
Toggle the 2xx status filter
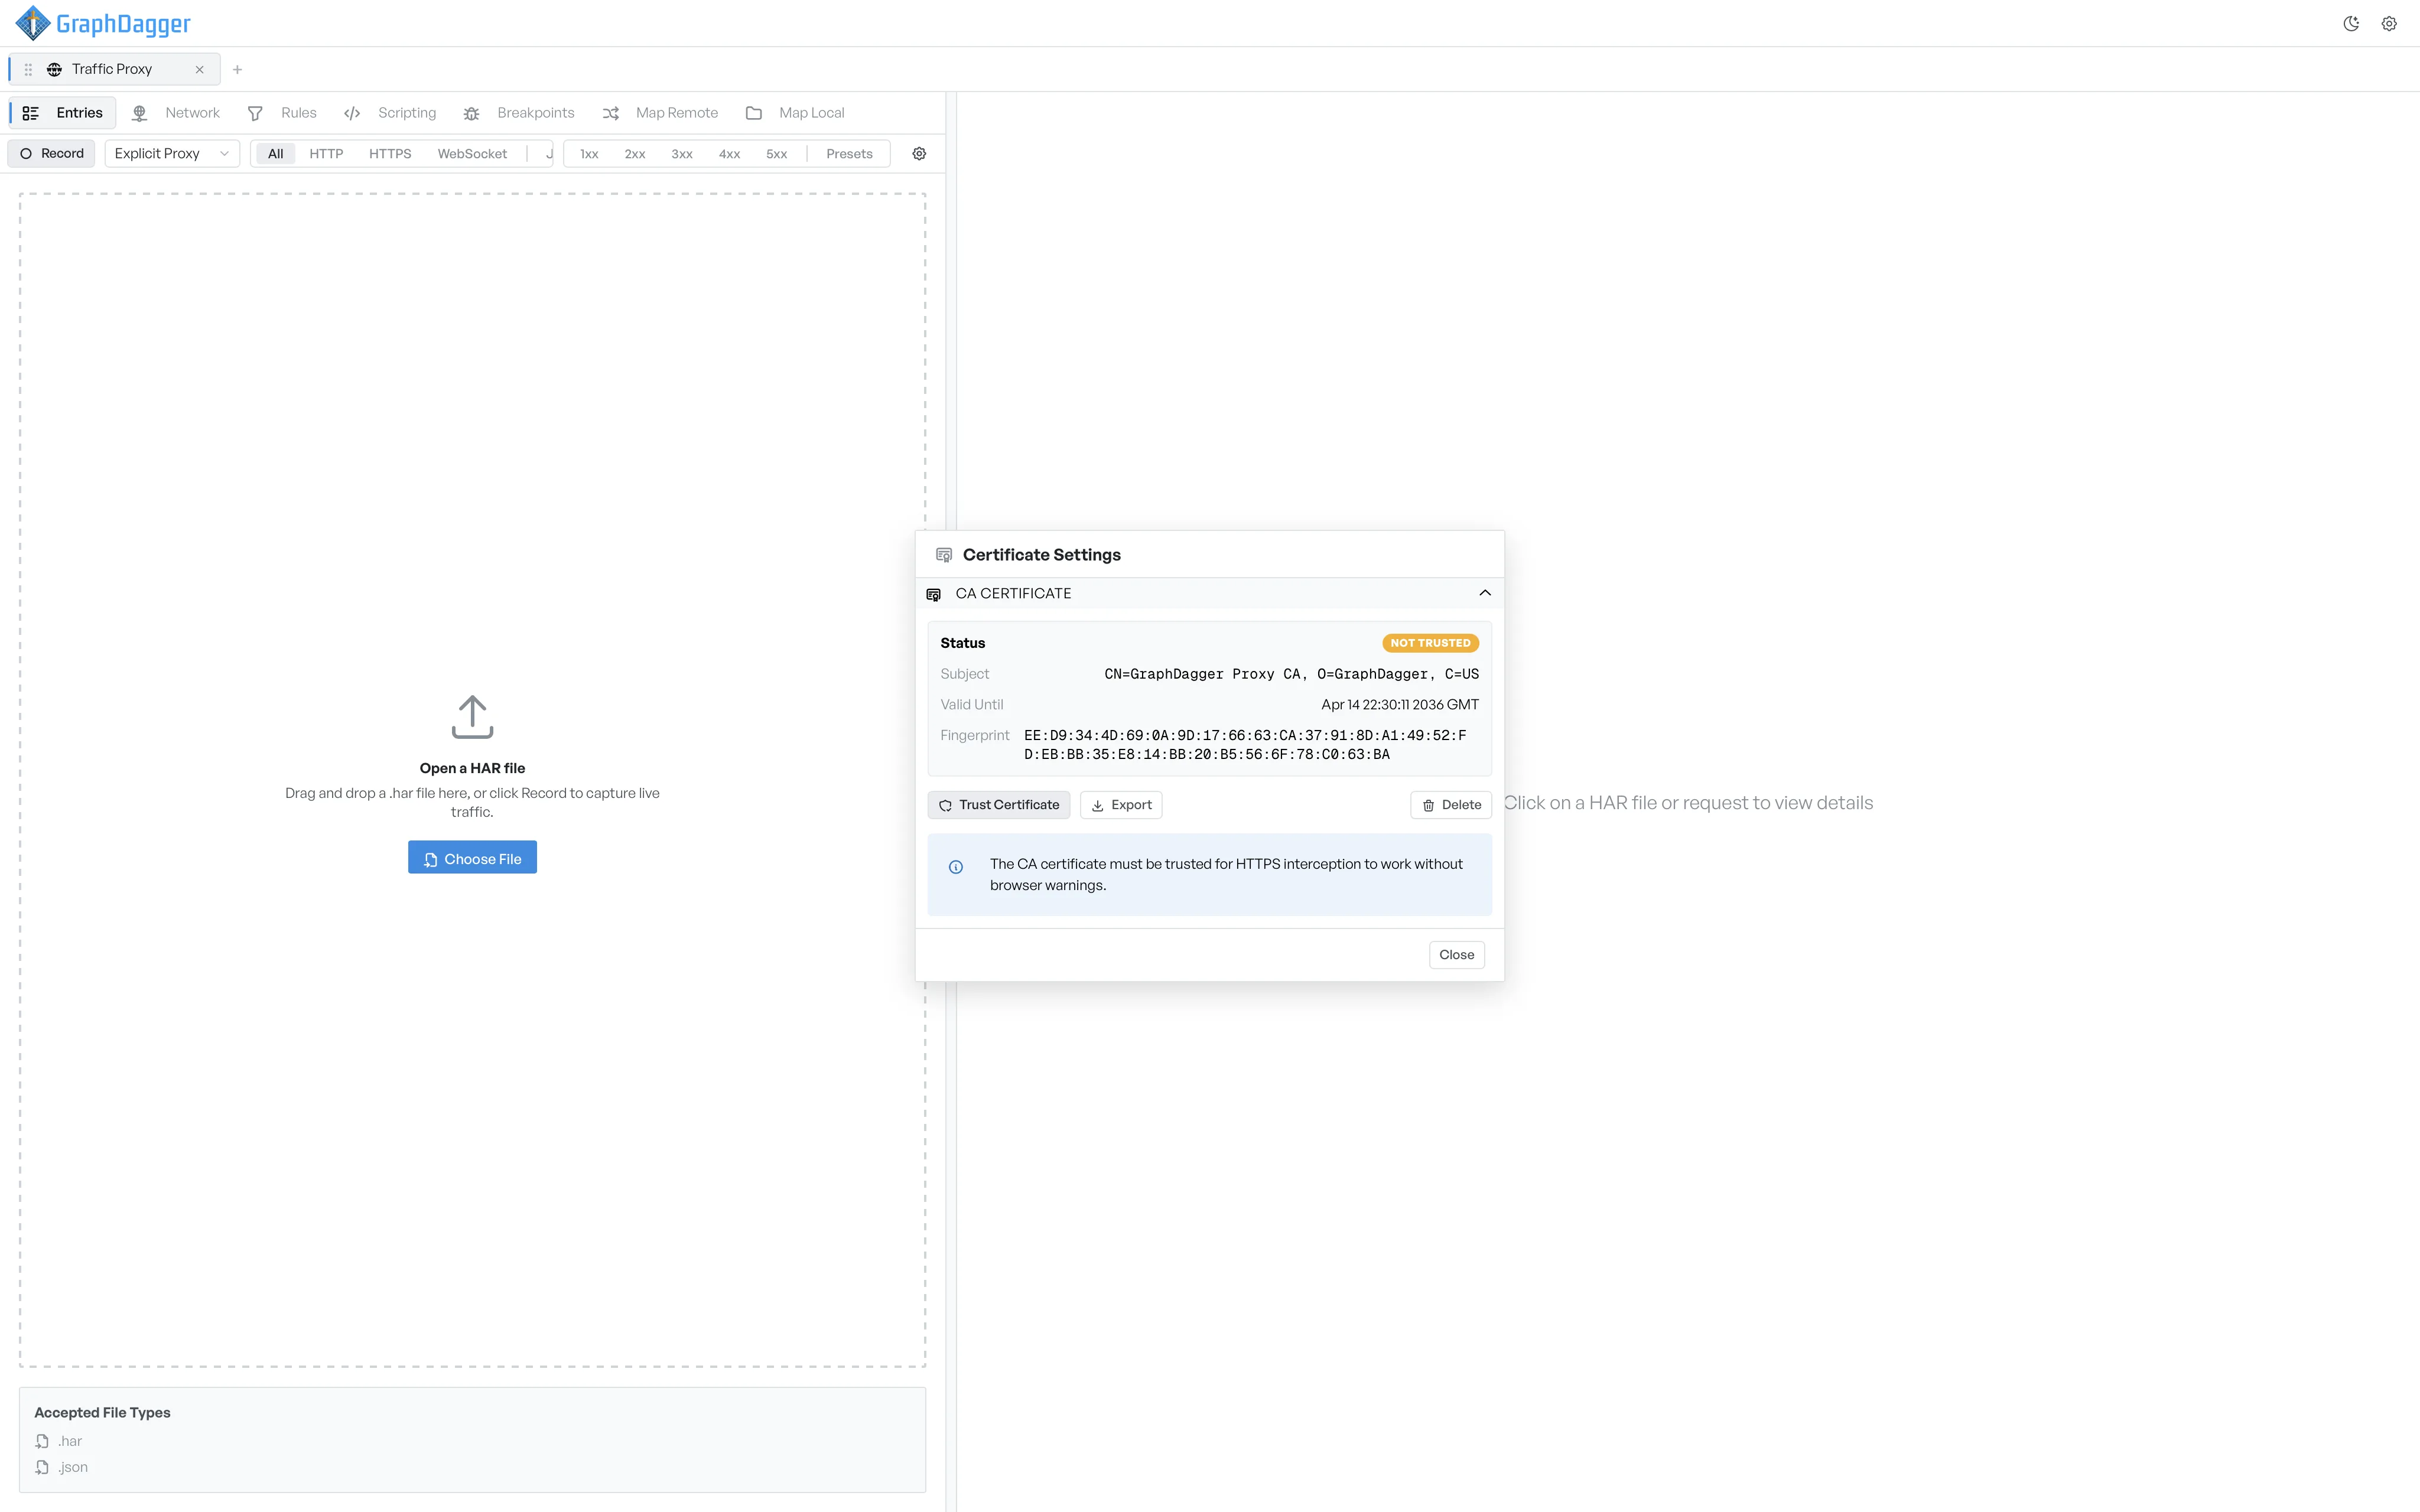(x=635, y=153)
